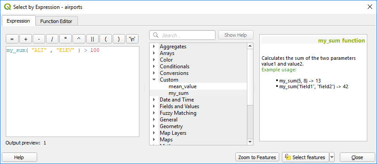Insert the string concatenation operator
Screen dimensions: 377x164
(x=92, y=39)
